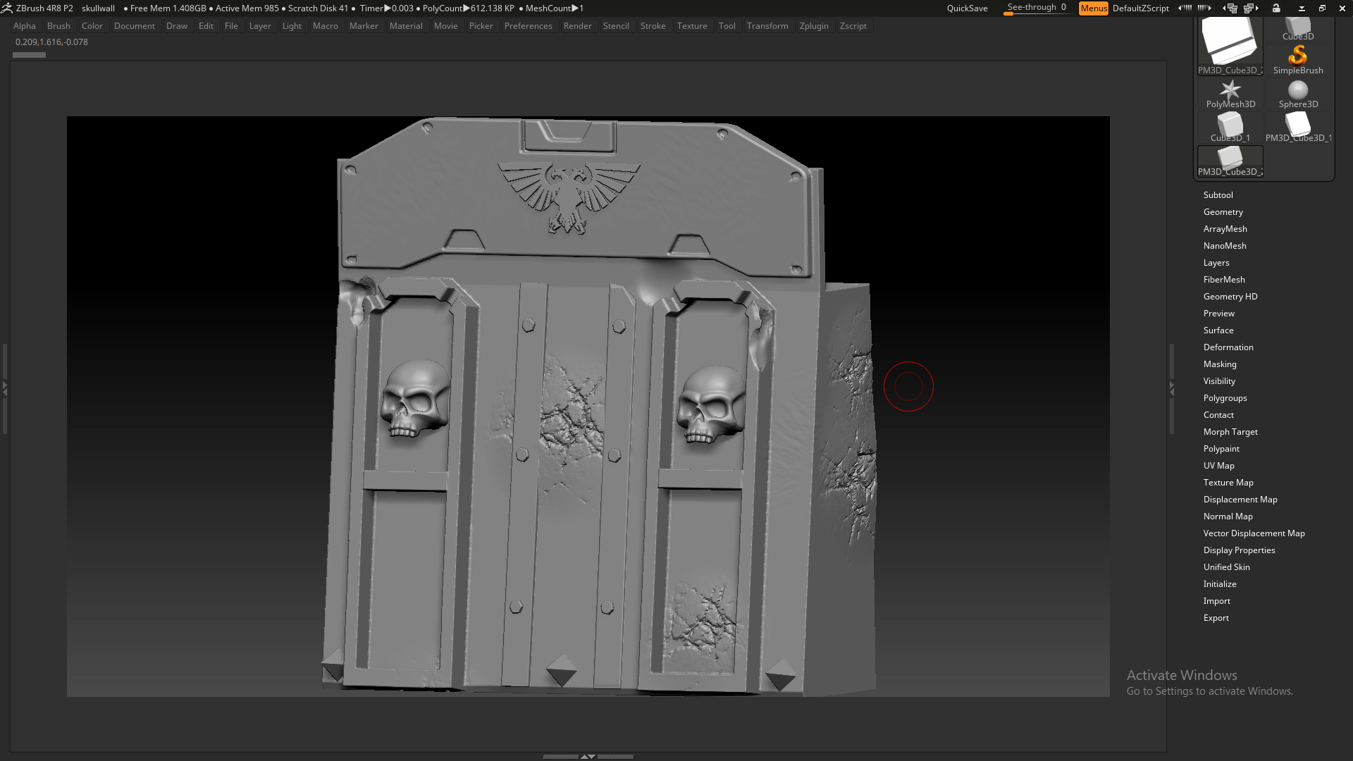Select the Cube3D_1 tool

click(x=1230, y=128)
